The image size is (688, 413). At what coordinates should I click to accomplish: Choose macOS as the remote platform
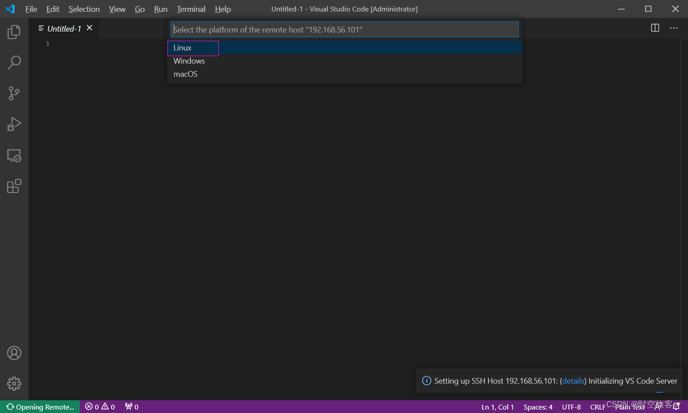click(345, 74)
